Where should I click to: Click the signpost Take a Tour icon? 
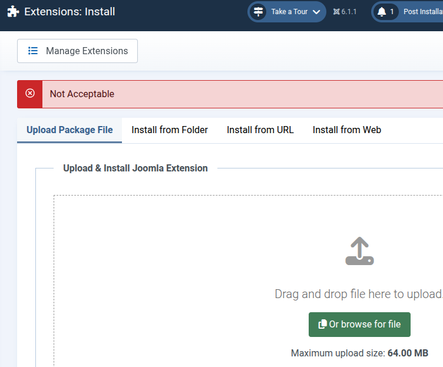258,12
